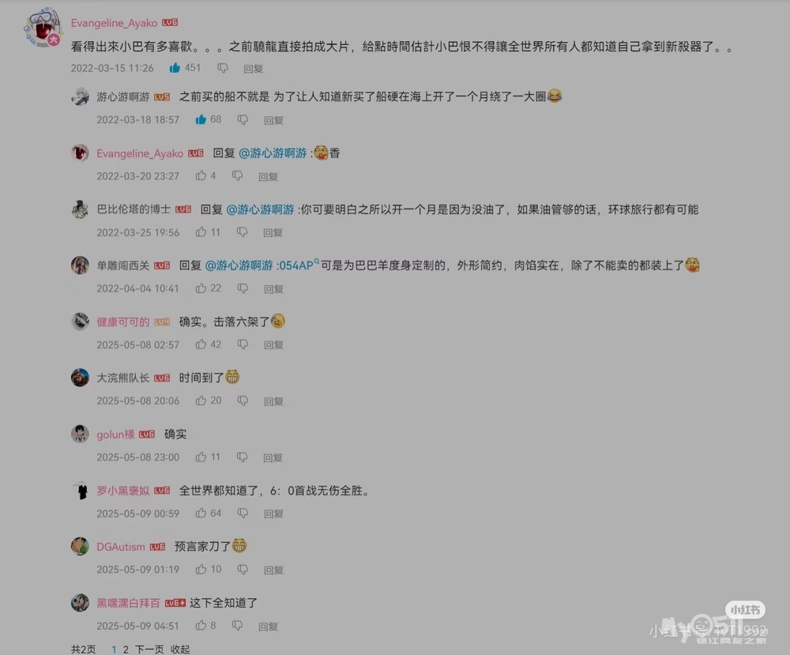Click thumbs-up on 巴比伦塔的博士's reply
Image resolution: width=790 pixels, height=655 pixels.
[201, 232]
